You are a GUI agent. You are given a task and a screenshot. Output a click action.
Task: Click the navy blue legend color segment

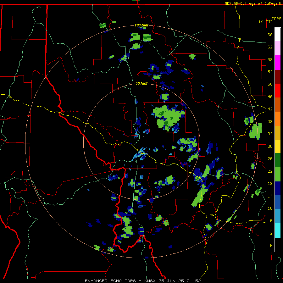(278, 188)
